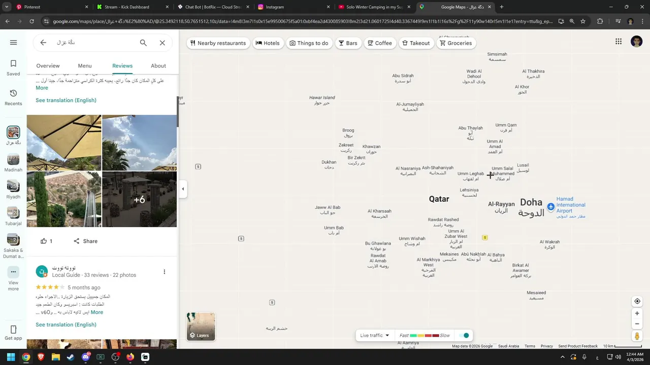Open the three-dot menu on the second review
This screenshot has width=650, height=365.
click(164, 272)
